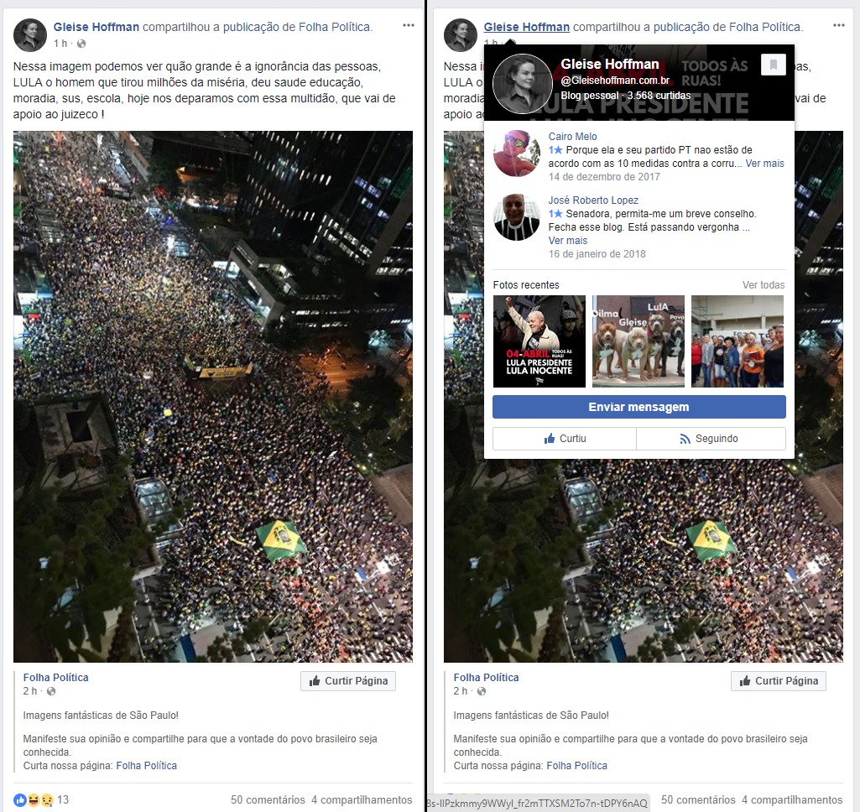This screenshot has width=860, height=812.
Task: Open the dogs meme recent photo thumbnail
Action: [638, 341]
